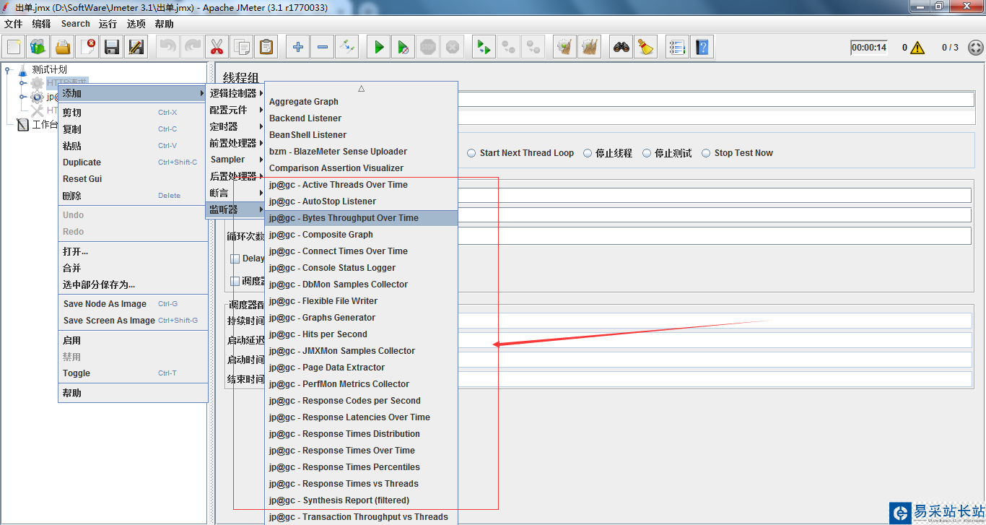The width and height of the screenshot is (986, 525).
Task: Open the 编辑 menu
Action: [x=41, y=24]
